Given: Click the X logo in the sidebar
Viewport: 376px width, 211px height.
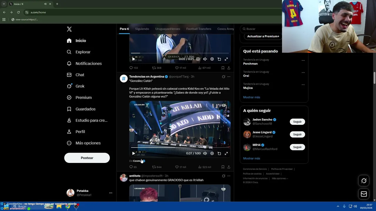Looking at the screenshot, I should point(69,29).
